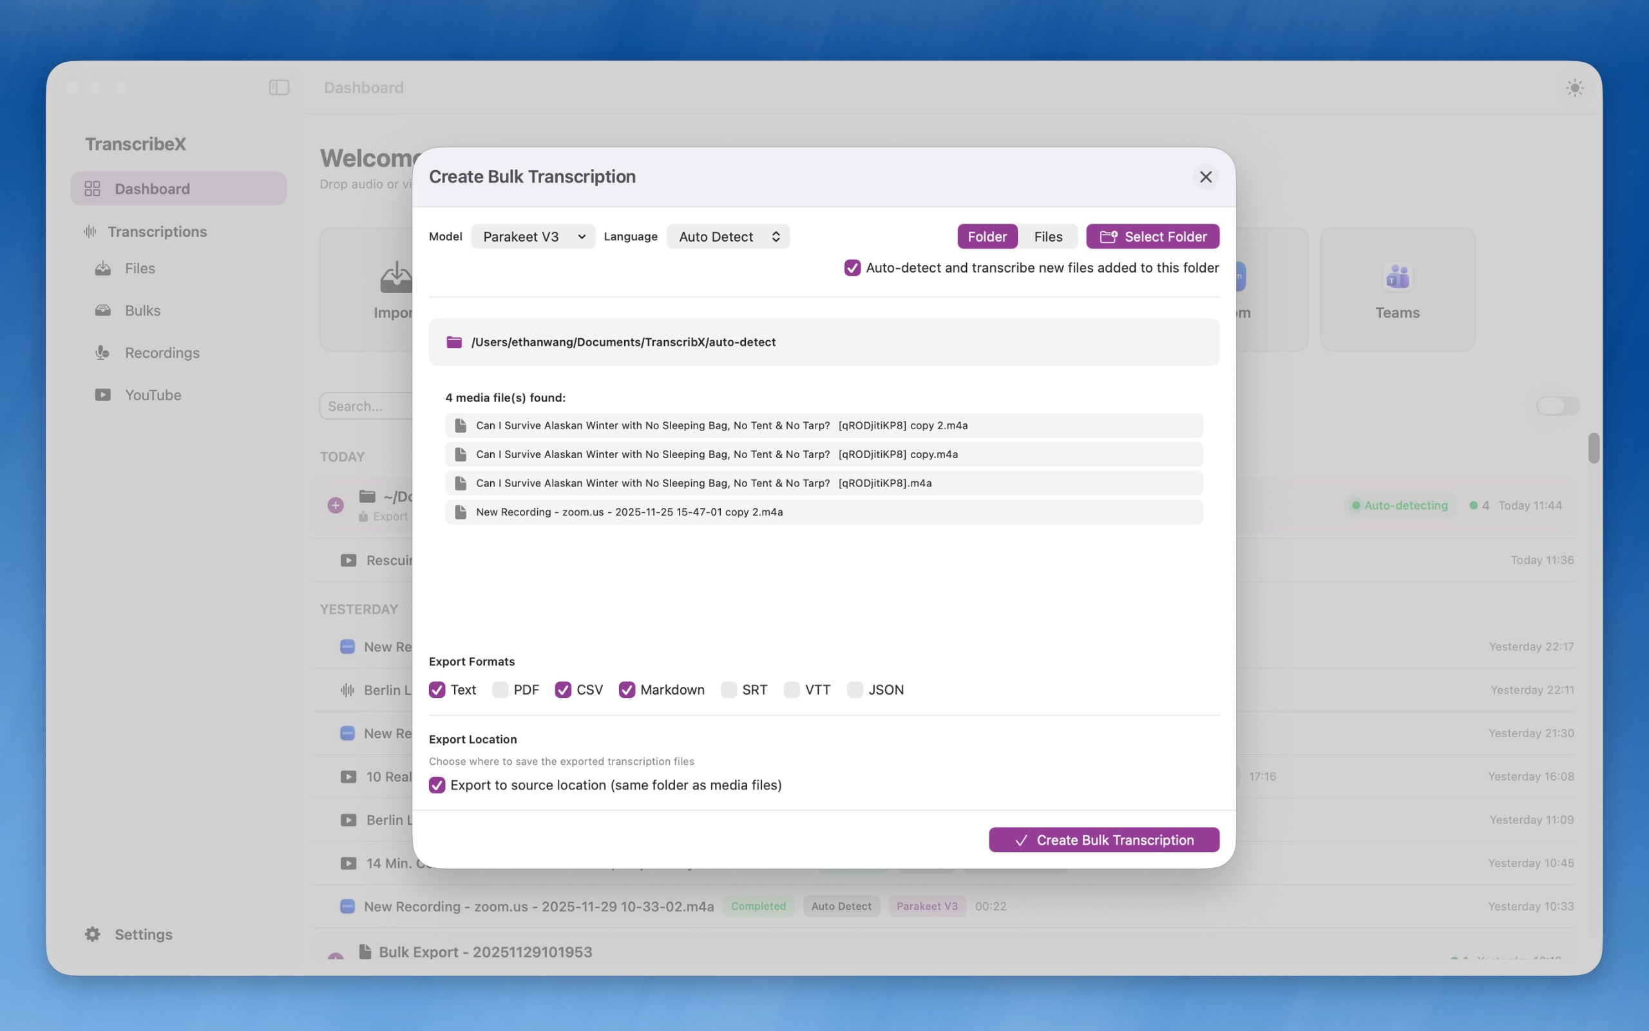
Task: Close the Create Bulk Transcription dialog
Action: [x=1205, y=177]
